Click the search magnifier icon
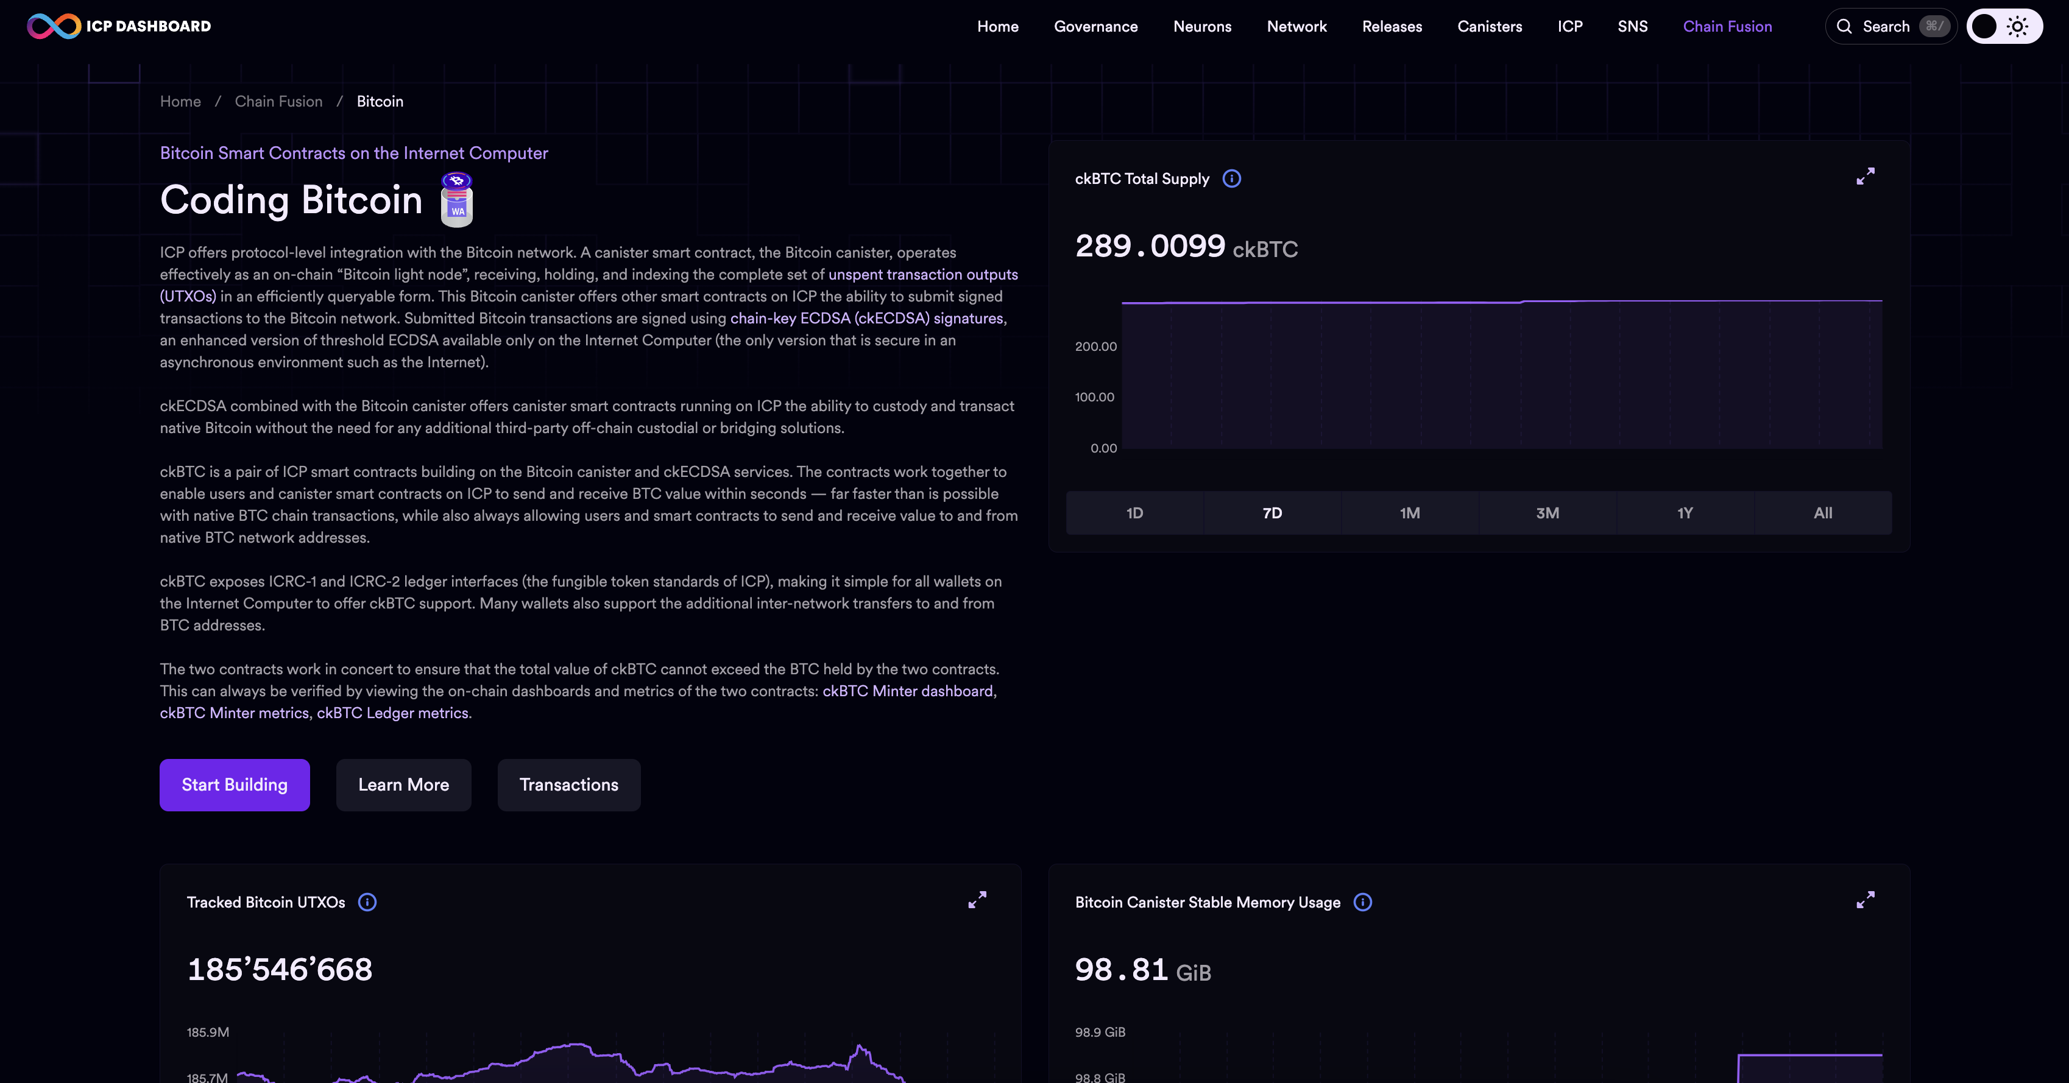Viewport: 2069px width, 1083px height. tap(1844, 26)
